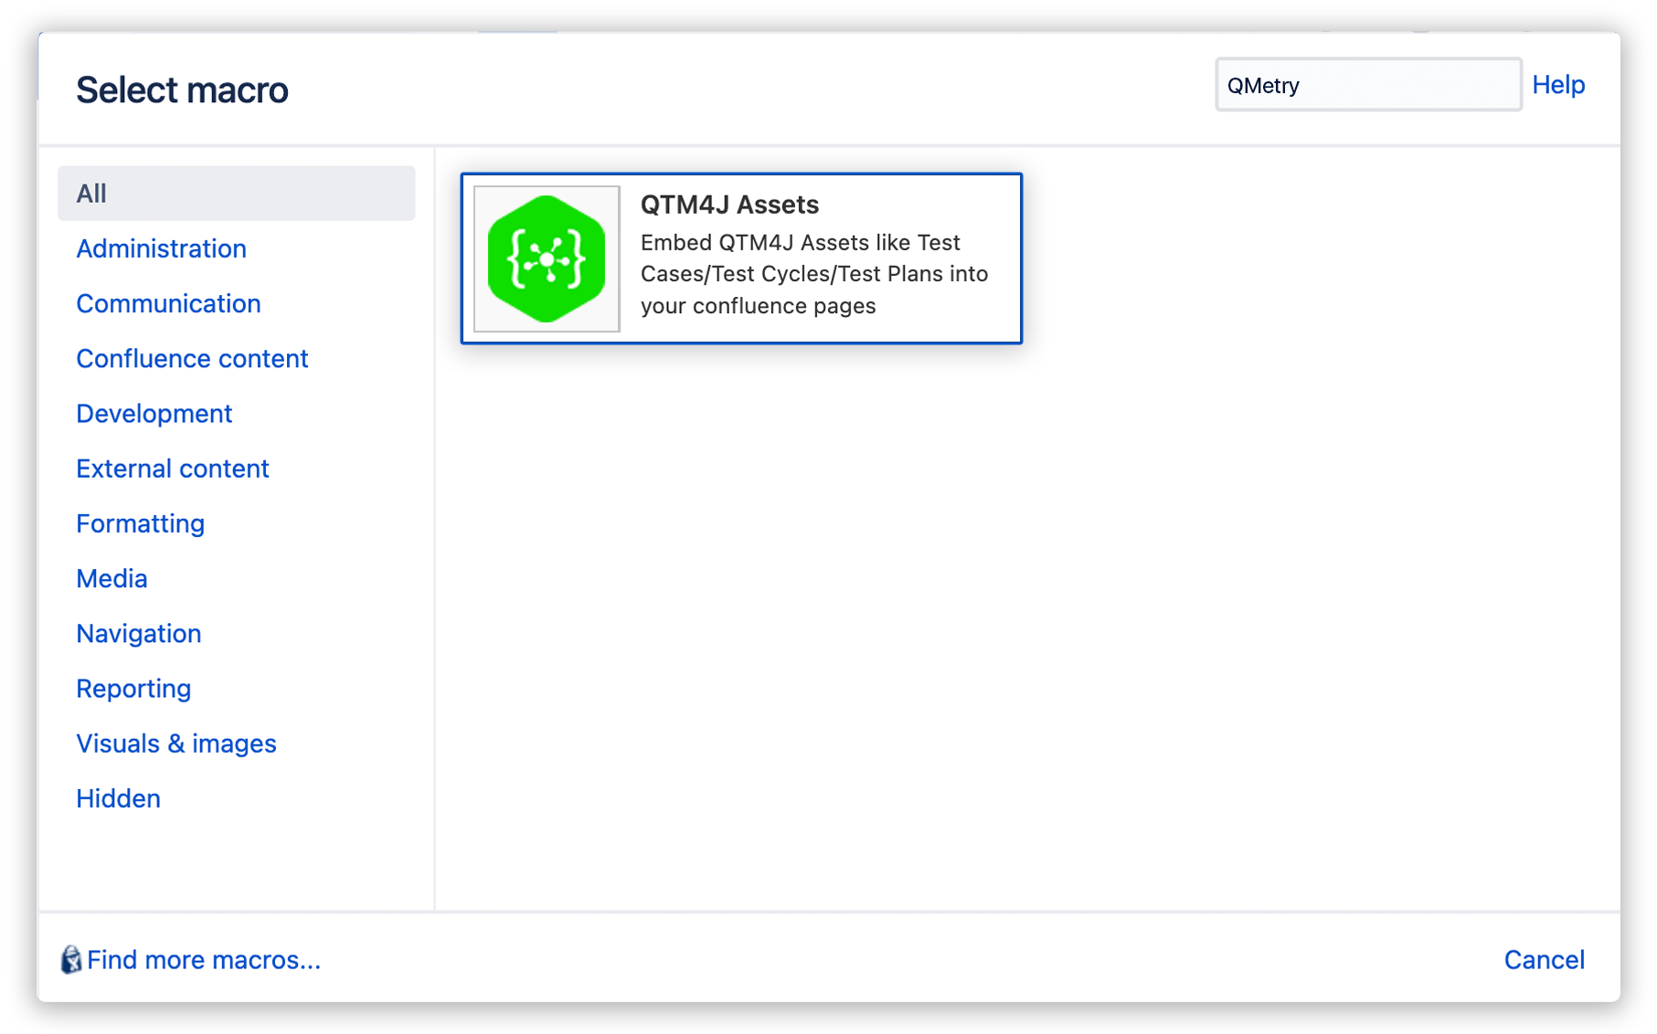Open the External content category
The width and height of the screenshot is (1657, 1034).
pos(172,469)
